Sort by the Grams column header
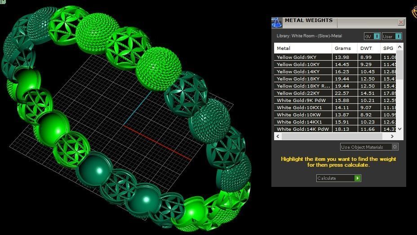The width and height of the screenshot is (417, 235). (345, 48)
